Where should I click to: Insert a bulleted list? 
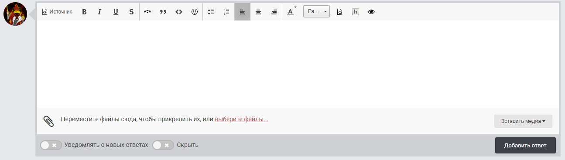[x=211, y=12]
